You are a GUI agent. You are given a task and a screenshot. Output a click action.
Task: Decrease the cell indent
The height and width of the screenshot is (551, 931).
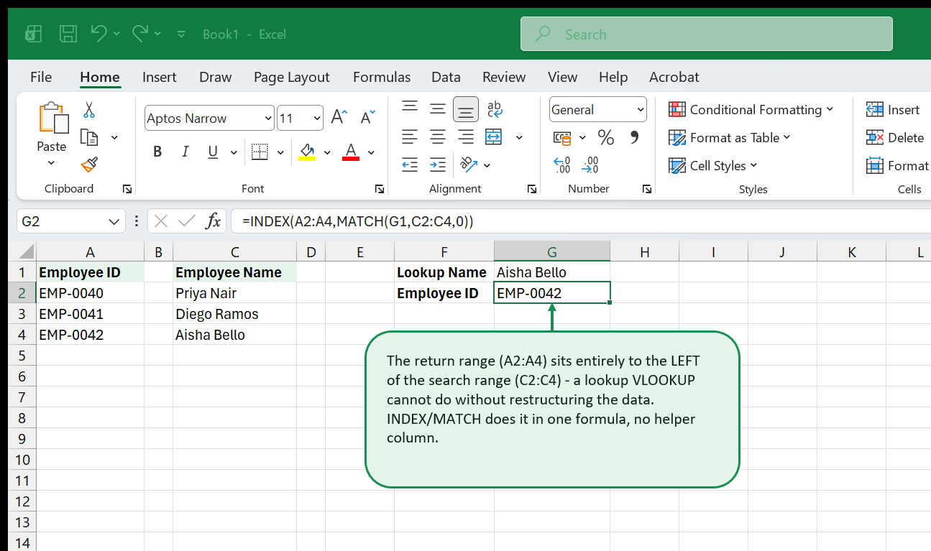click(x=410, y=165)
